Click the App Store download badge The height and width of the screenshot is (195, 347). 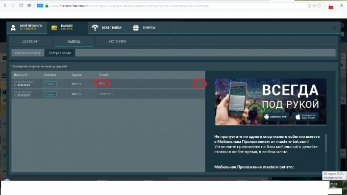pyautogui.click(x=305, y=117)
